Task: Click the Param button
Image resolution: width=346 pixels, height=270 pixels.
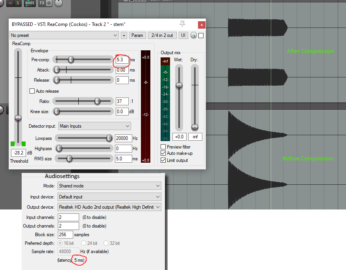Action: (x=137, y=35)
